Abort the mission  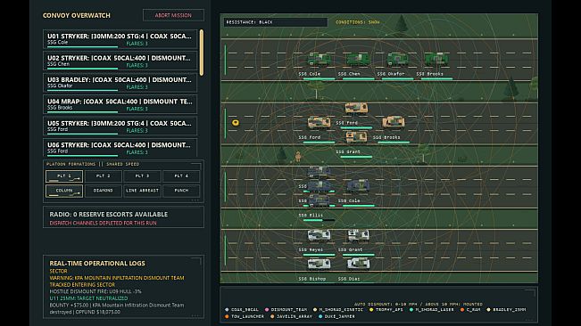point(173,15)
